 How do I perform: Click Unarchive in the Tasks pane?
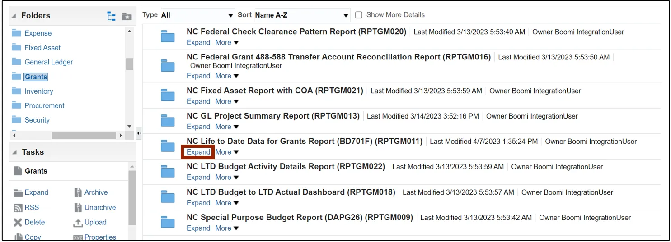pos(100,207)
